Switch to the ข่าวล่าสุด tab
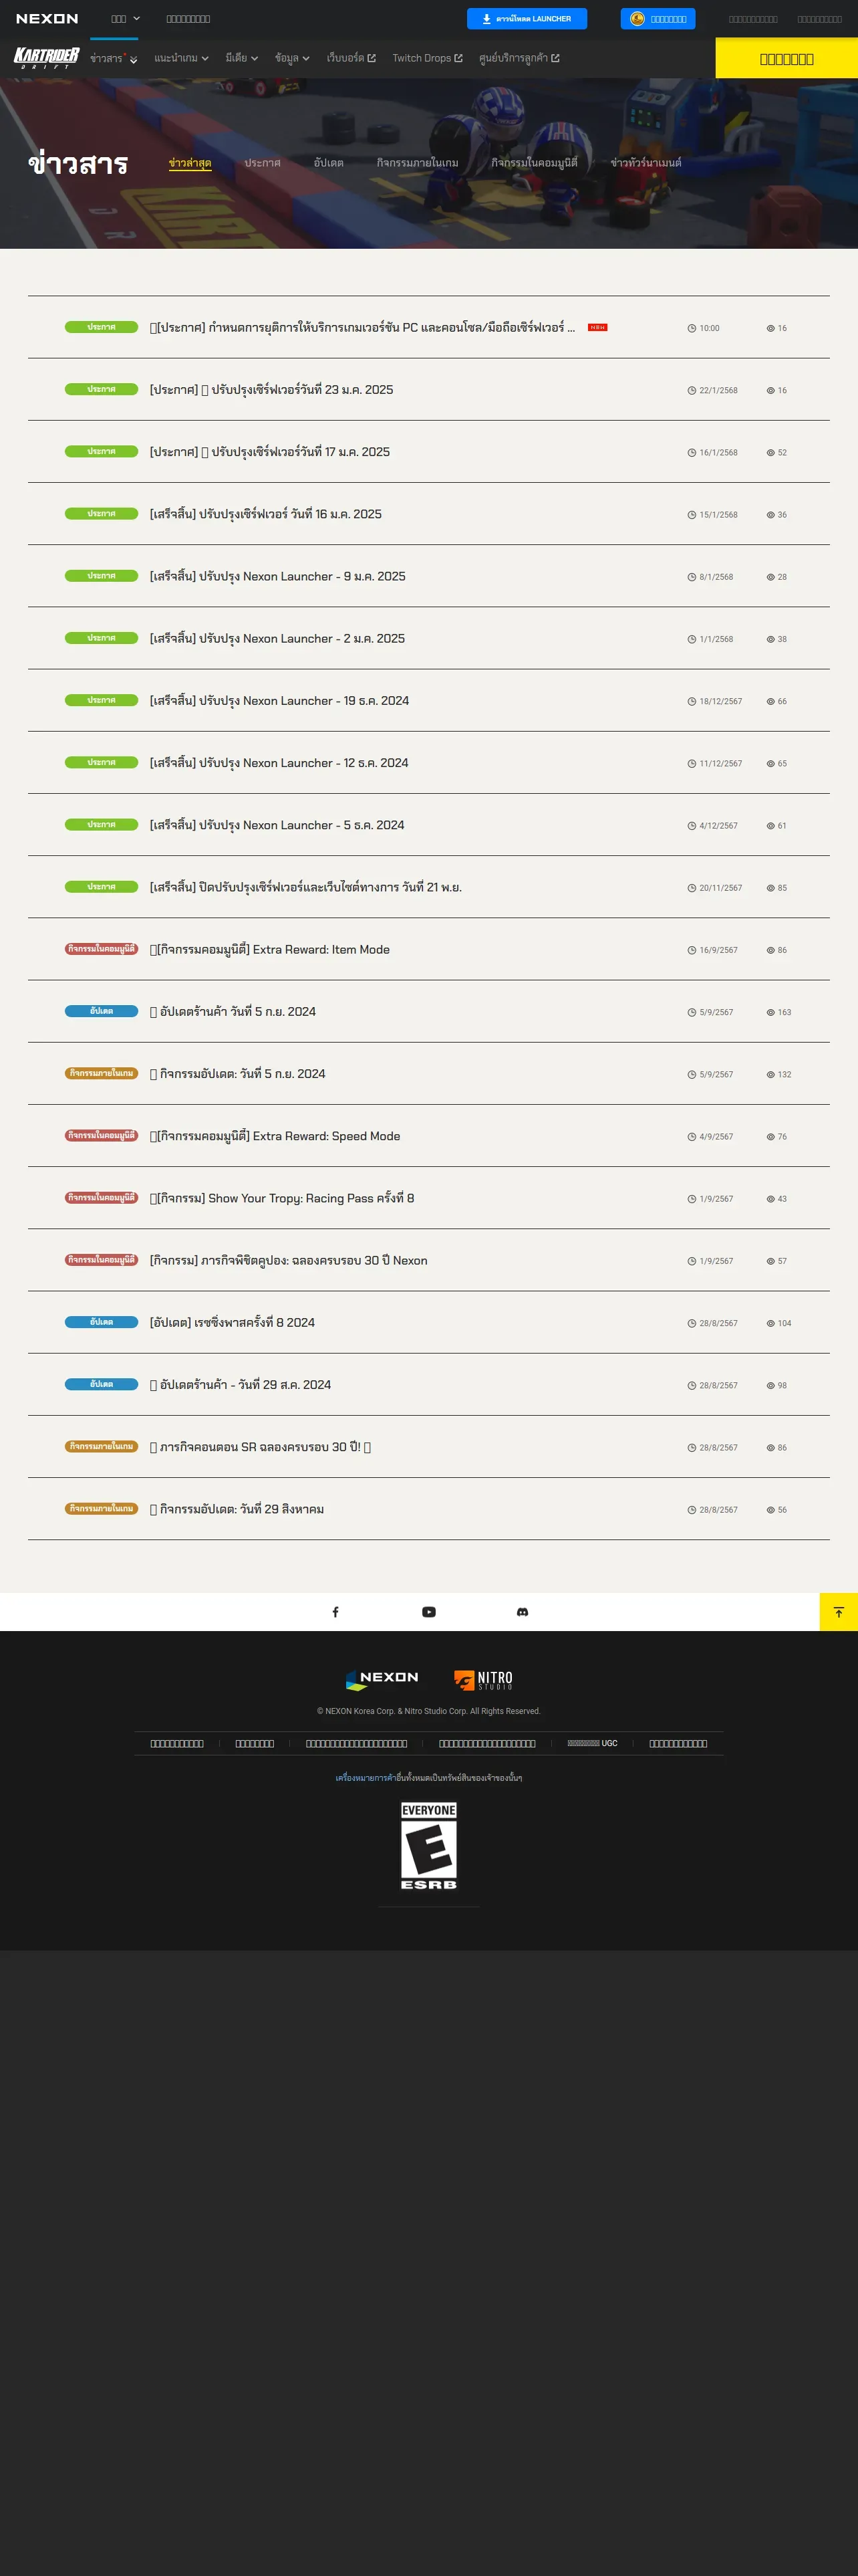 [190, 163]
